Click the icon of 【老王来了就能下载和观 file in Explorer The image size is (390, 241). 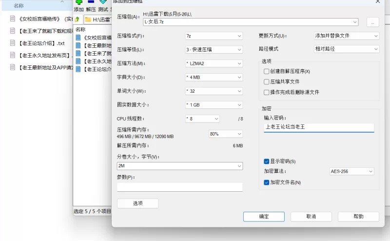coord(13,31)
